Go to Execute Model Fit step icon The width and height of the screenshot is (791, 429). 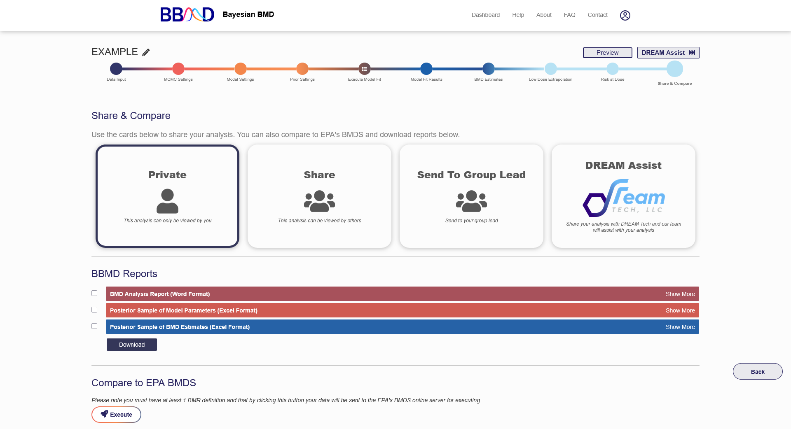pyautogui.click(x=364, y=69)
